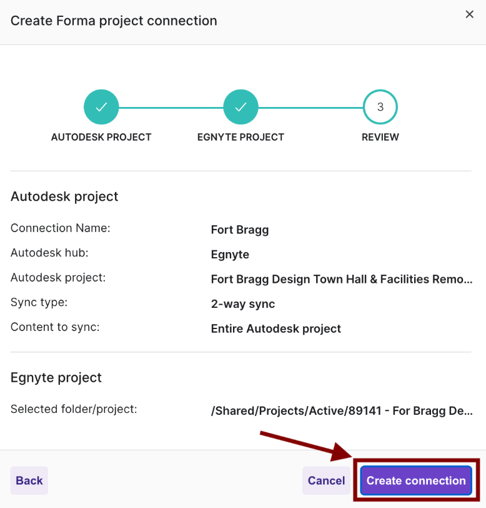486x508 pixels.
Task: Click the Autodesk project section heading
Action: (64, 196)
